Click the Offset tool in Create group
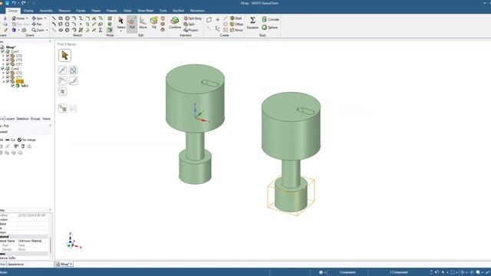491x276 pixels. 236,24
